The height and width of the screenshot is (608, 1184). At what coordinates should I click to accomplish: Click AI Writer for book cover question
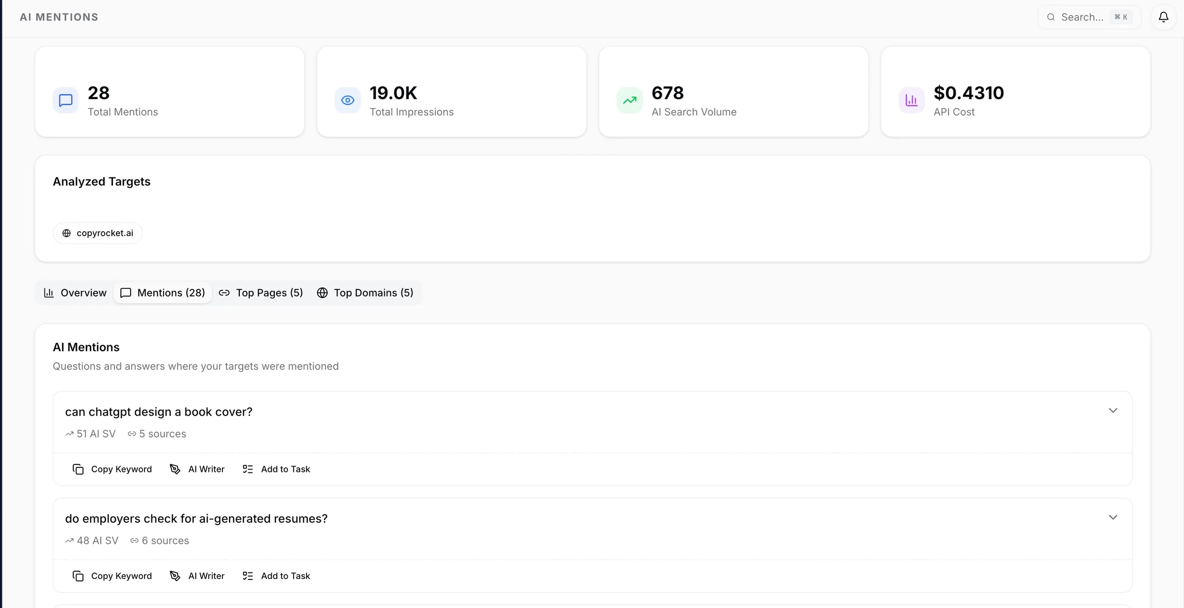coord(206,469)
